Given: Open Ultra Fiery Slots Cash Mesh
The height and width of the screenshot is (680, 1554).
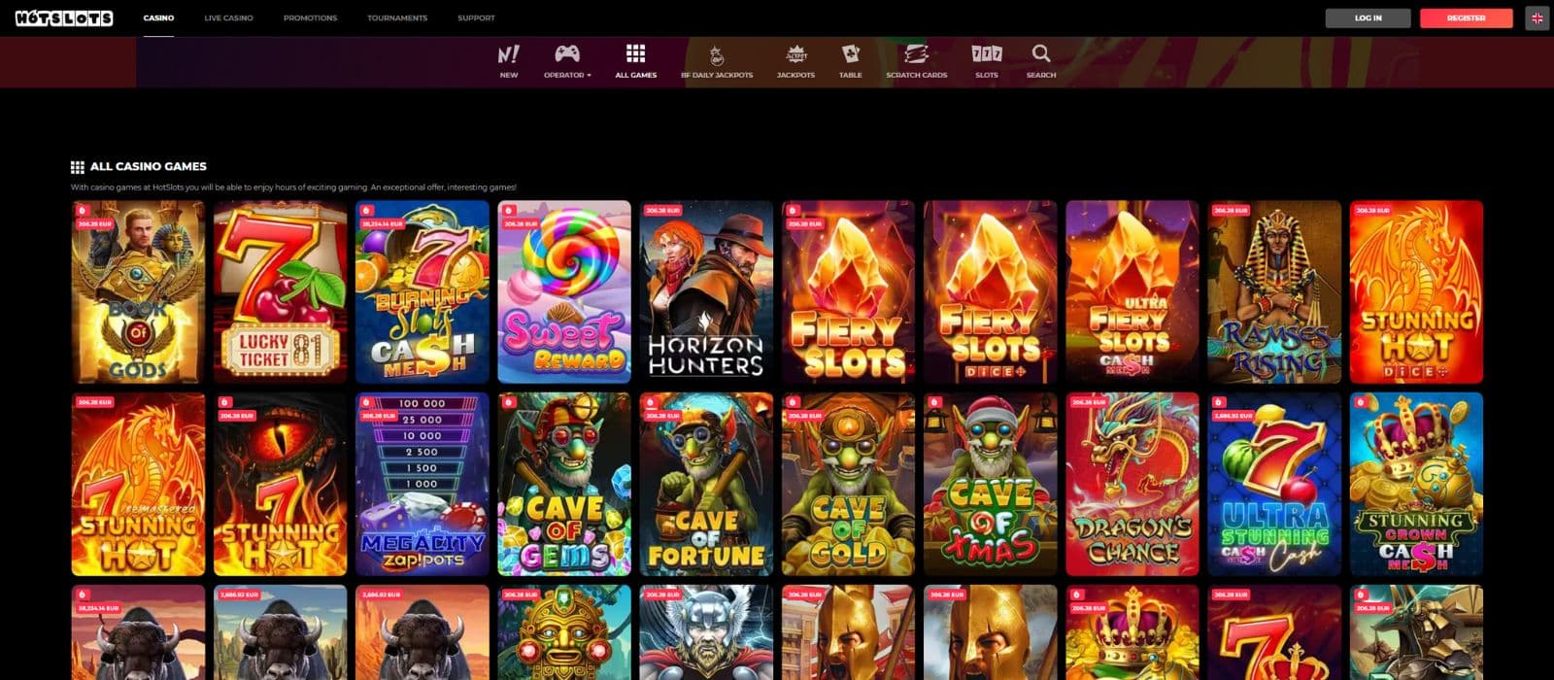Looking at the screenshot, I should [1132, 292].
